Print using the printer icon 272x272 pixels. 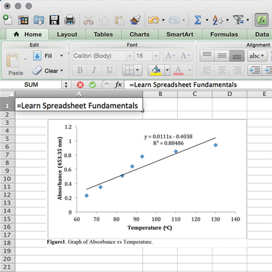(70, 20)
